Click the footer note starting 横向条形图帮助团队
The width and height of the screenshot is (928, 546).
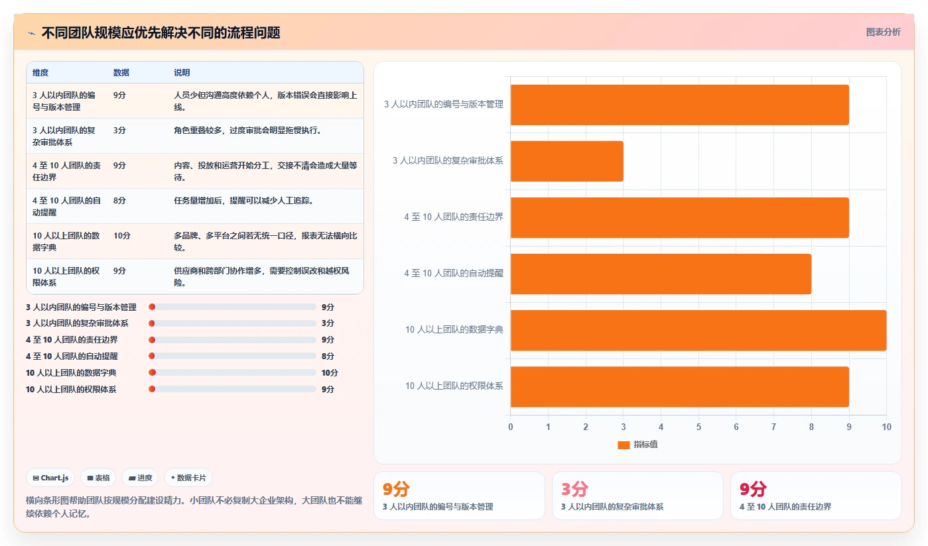click(194, 507)
